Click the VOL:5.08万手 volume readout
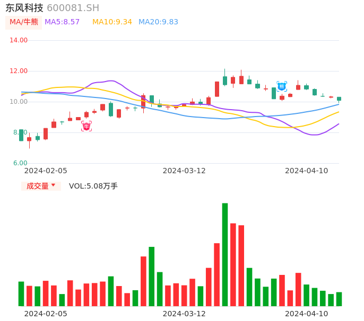Screen dimensions: 364x321 point(93,186)
